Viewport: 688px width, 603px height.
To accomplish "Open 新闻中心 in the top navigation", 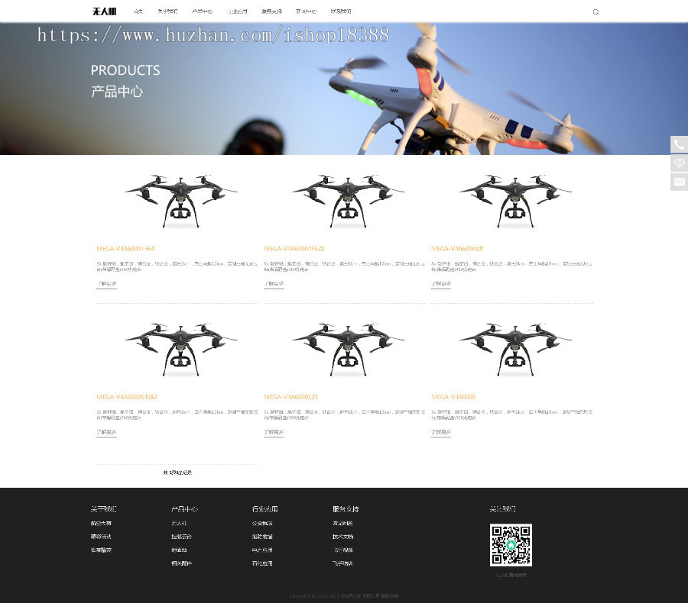I will (x=307, y=11).
